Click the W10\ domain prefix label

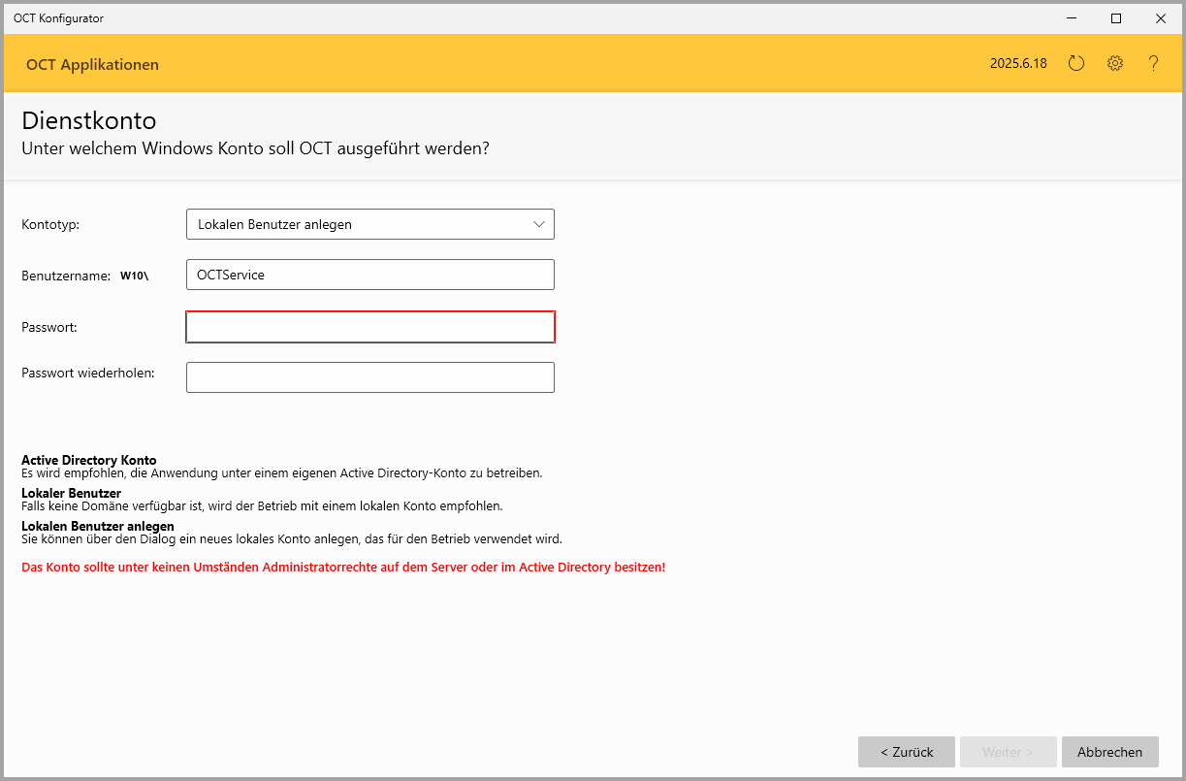[134, 276]
